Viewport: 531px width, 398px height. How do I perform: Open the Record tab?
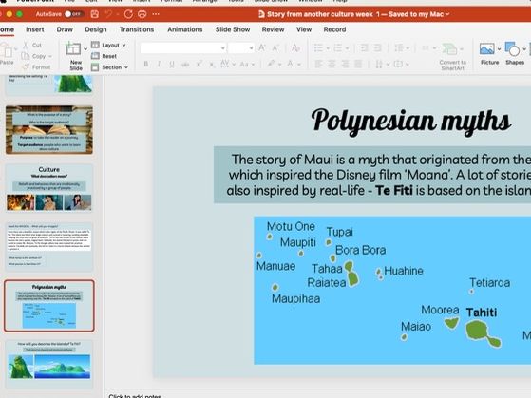click(334, 29)
